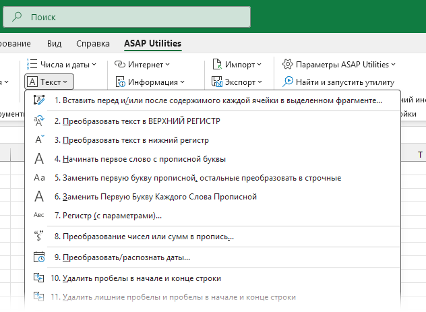Click the Поиск search field

click(127, 17)
